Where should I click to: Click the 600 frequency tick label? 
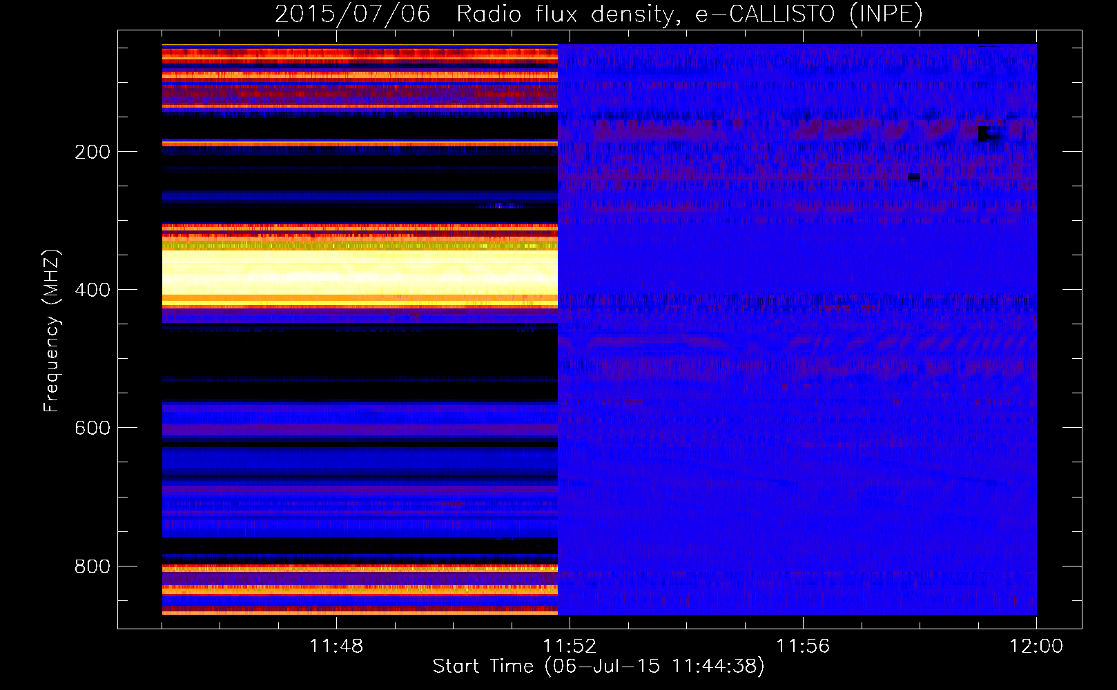[x=93, y=428]
